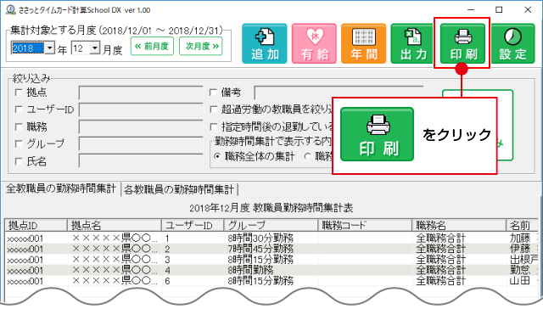The height and width of the screenshot is (309, 543).
Task: Select the name cell 伊藤
Action: click(x=520, y=249)
